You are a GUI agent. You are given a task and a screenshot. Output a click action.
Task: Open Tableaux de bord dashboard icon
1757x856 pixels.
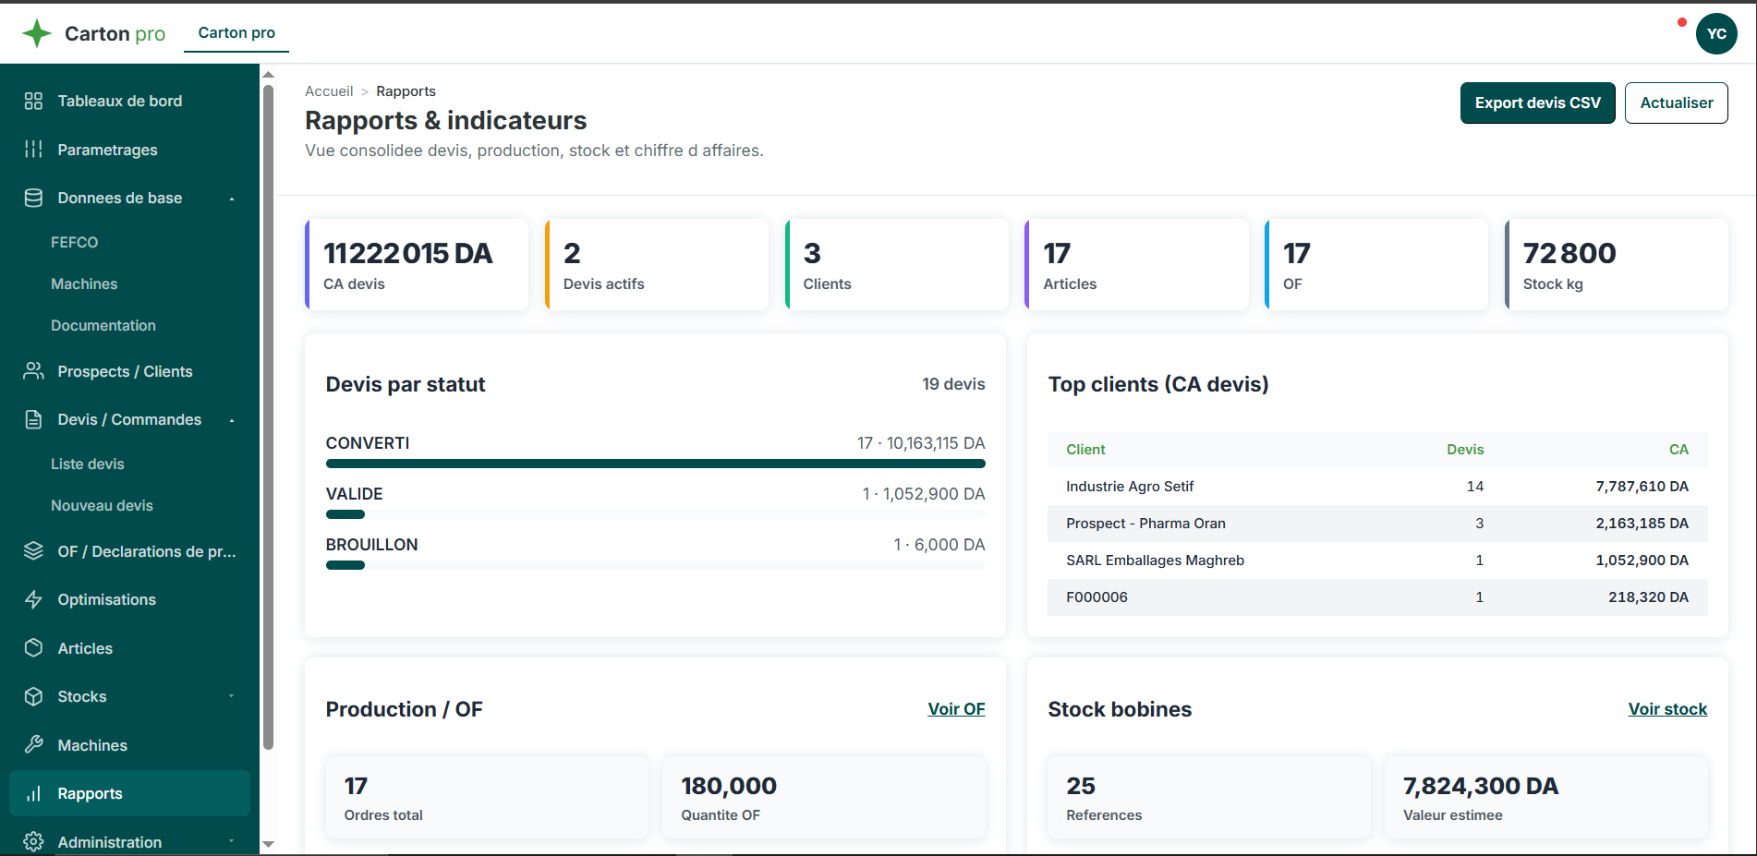[x=33, y=101]
